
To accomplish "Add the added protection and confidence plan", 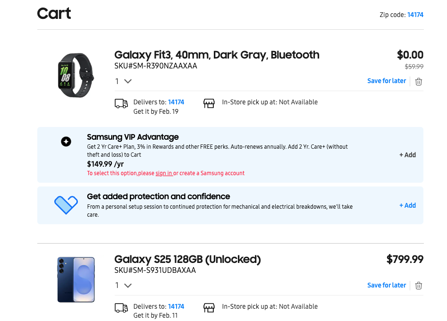I will pos(407,205).
